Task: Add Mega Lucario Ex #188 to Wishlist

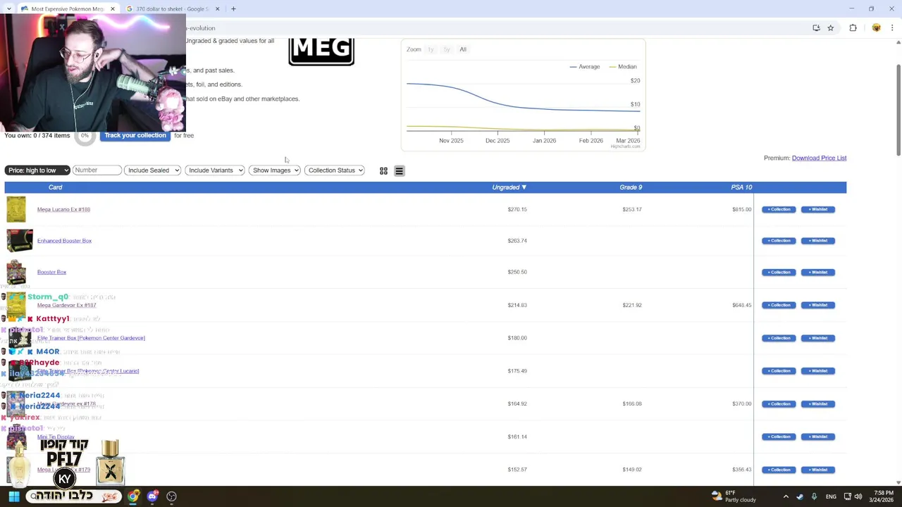Action: [x=818, y=210]
